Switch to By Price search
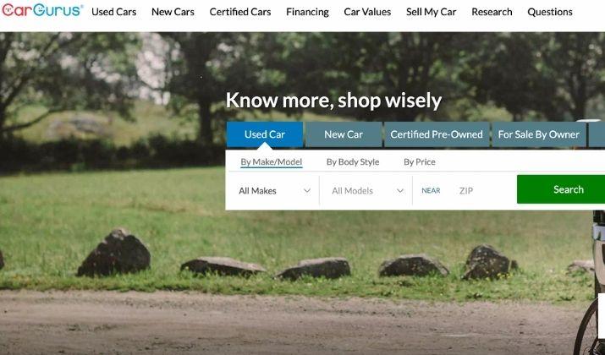The width and height of the screenshot is (605, 355). pos(420,162)
